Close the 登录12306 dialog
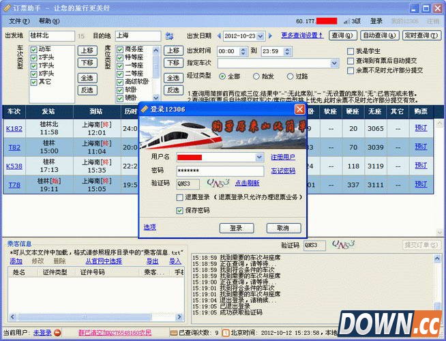446x341 pixels. tap(299, 109)
